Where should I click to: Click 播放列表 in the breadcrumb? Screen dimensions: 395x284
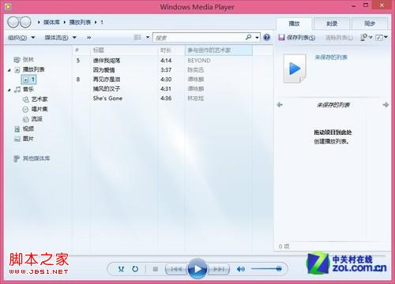(80, 22)
